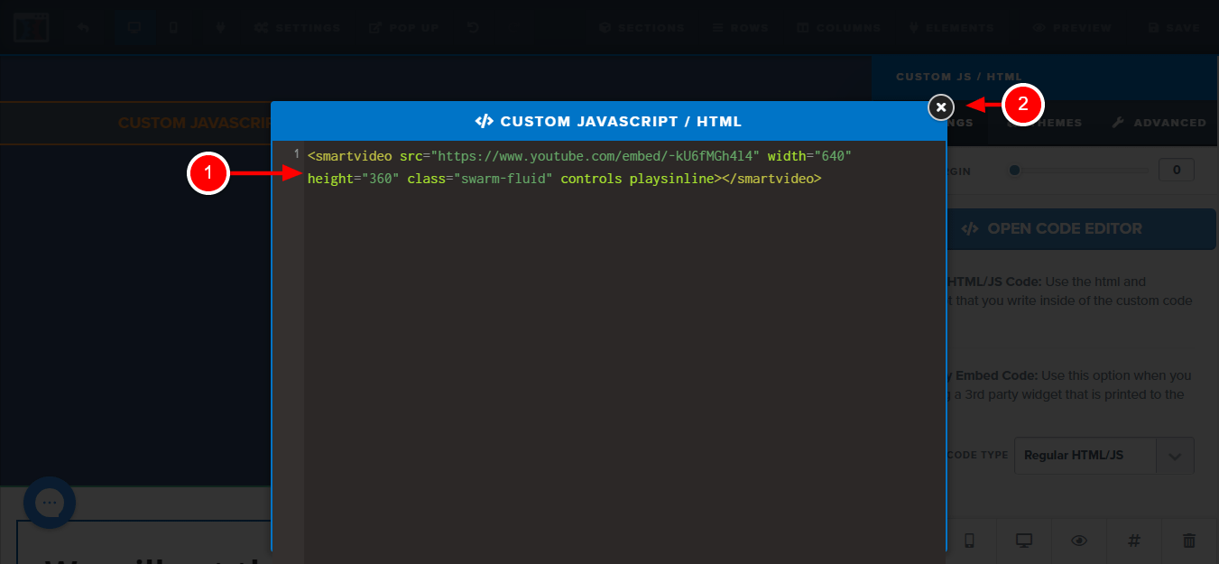This screenshot has width=1219, height=564.
Task: Delete element with trash icon
Action: [x=1189, y=541]
